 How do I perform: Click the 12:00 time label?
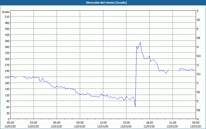(x=103, y=123)
